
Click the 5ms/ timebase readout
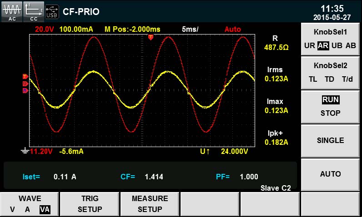point(190,29)
